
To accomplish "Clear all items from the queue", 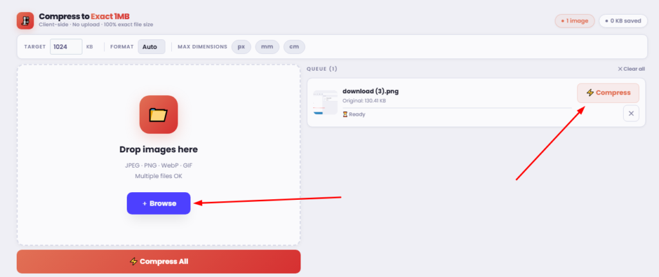I will point(631,69).
